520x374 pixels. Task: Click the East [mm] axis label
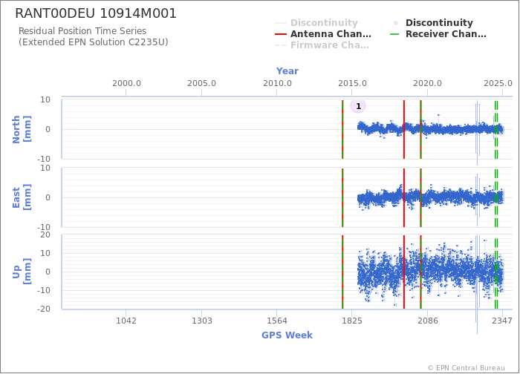coord(22,197)
